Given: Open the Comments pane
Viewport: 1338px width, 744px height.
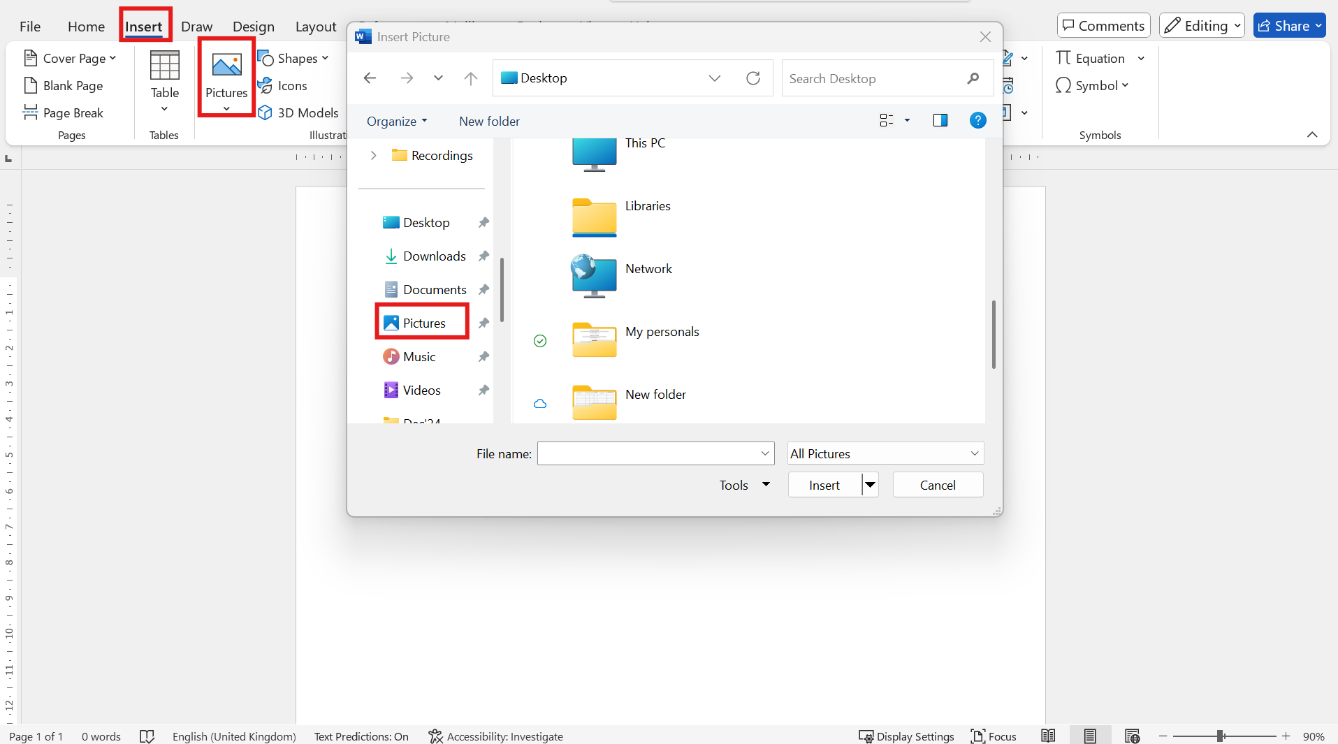Looking at the screenshot, I should (x=1103, y=26).
